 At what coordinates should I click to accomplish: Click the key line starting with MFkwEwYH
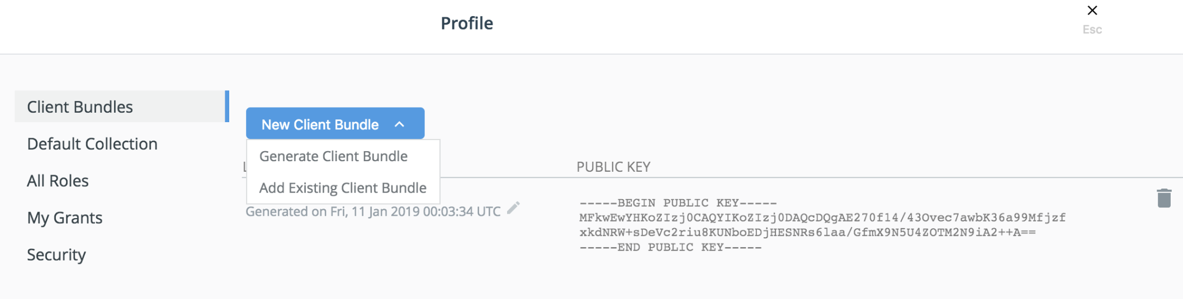pos(822,218)
